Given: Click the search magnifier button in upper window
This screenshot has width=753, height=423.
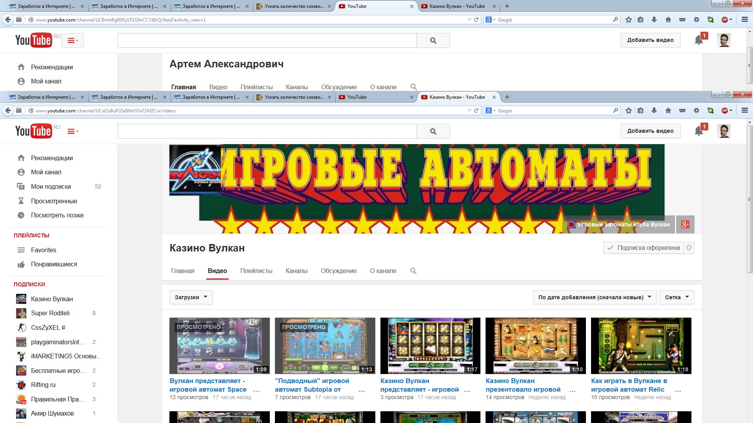Looking at the screenshot, I should coord(433,40).
